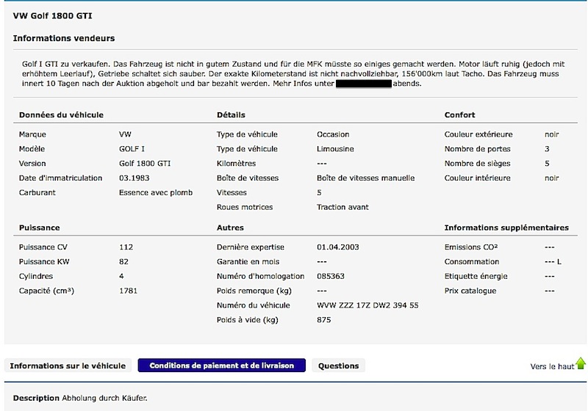
Task: Click the Consommation label
Action: click(x=472, y=262)
